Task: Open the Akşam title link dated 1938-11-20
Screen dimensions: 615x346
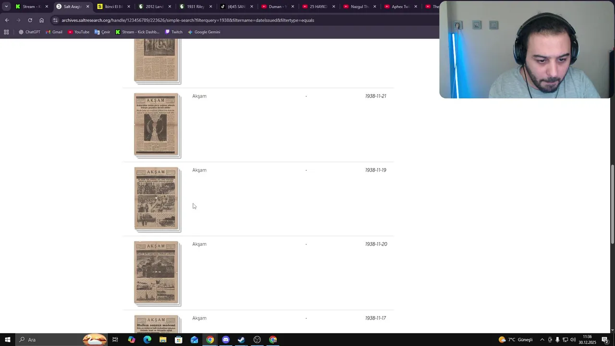Action: [199, 244]
